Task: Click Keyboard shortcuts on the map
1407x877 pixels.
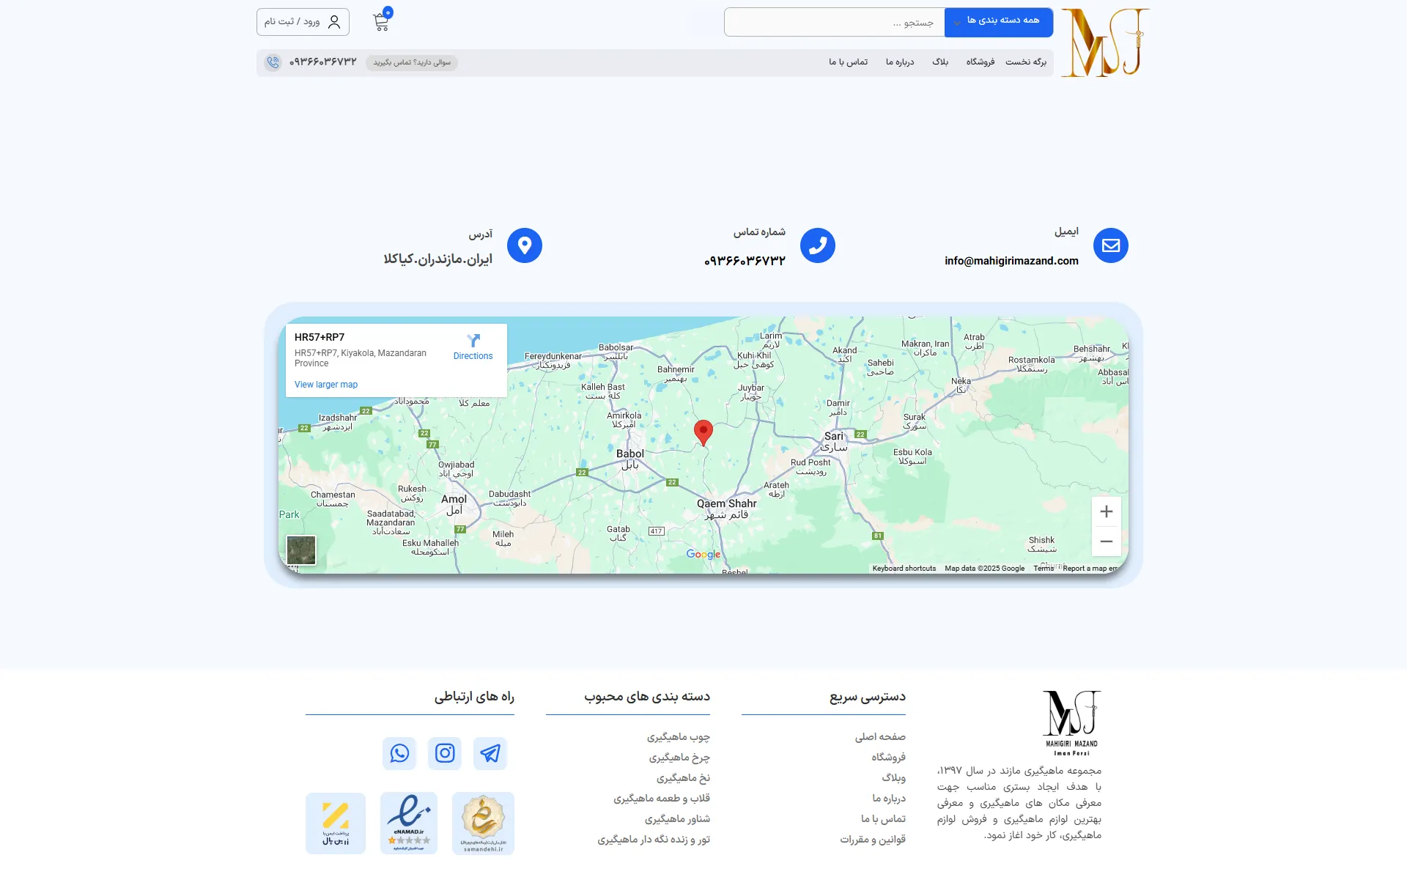Action: [904, 569]
